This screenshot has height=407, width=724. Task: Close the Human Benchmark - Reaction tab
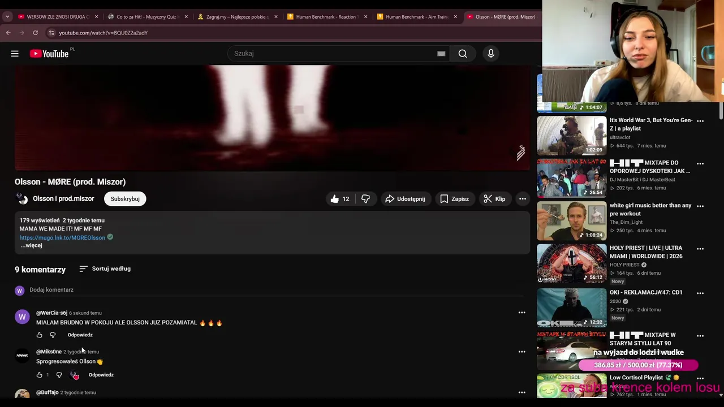tap(365, 17)
